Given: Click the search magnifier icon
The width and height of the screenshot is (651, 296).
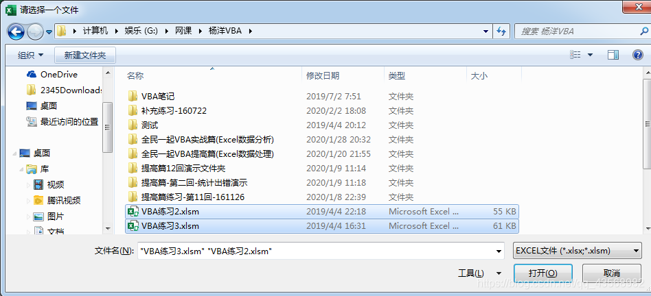Looking at the screenshot, I should (x=644, y=31).
